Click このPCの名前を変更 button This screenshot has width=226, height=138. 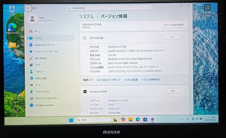click(173, 25)
